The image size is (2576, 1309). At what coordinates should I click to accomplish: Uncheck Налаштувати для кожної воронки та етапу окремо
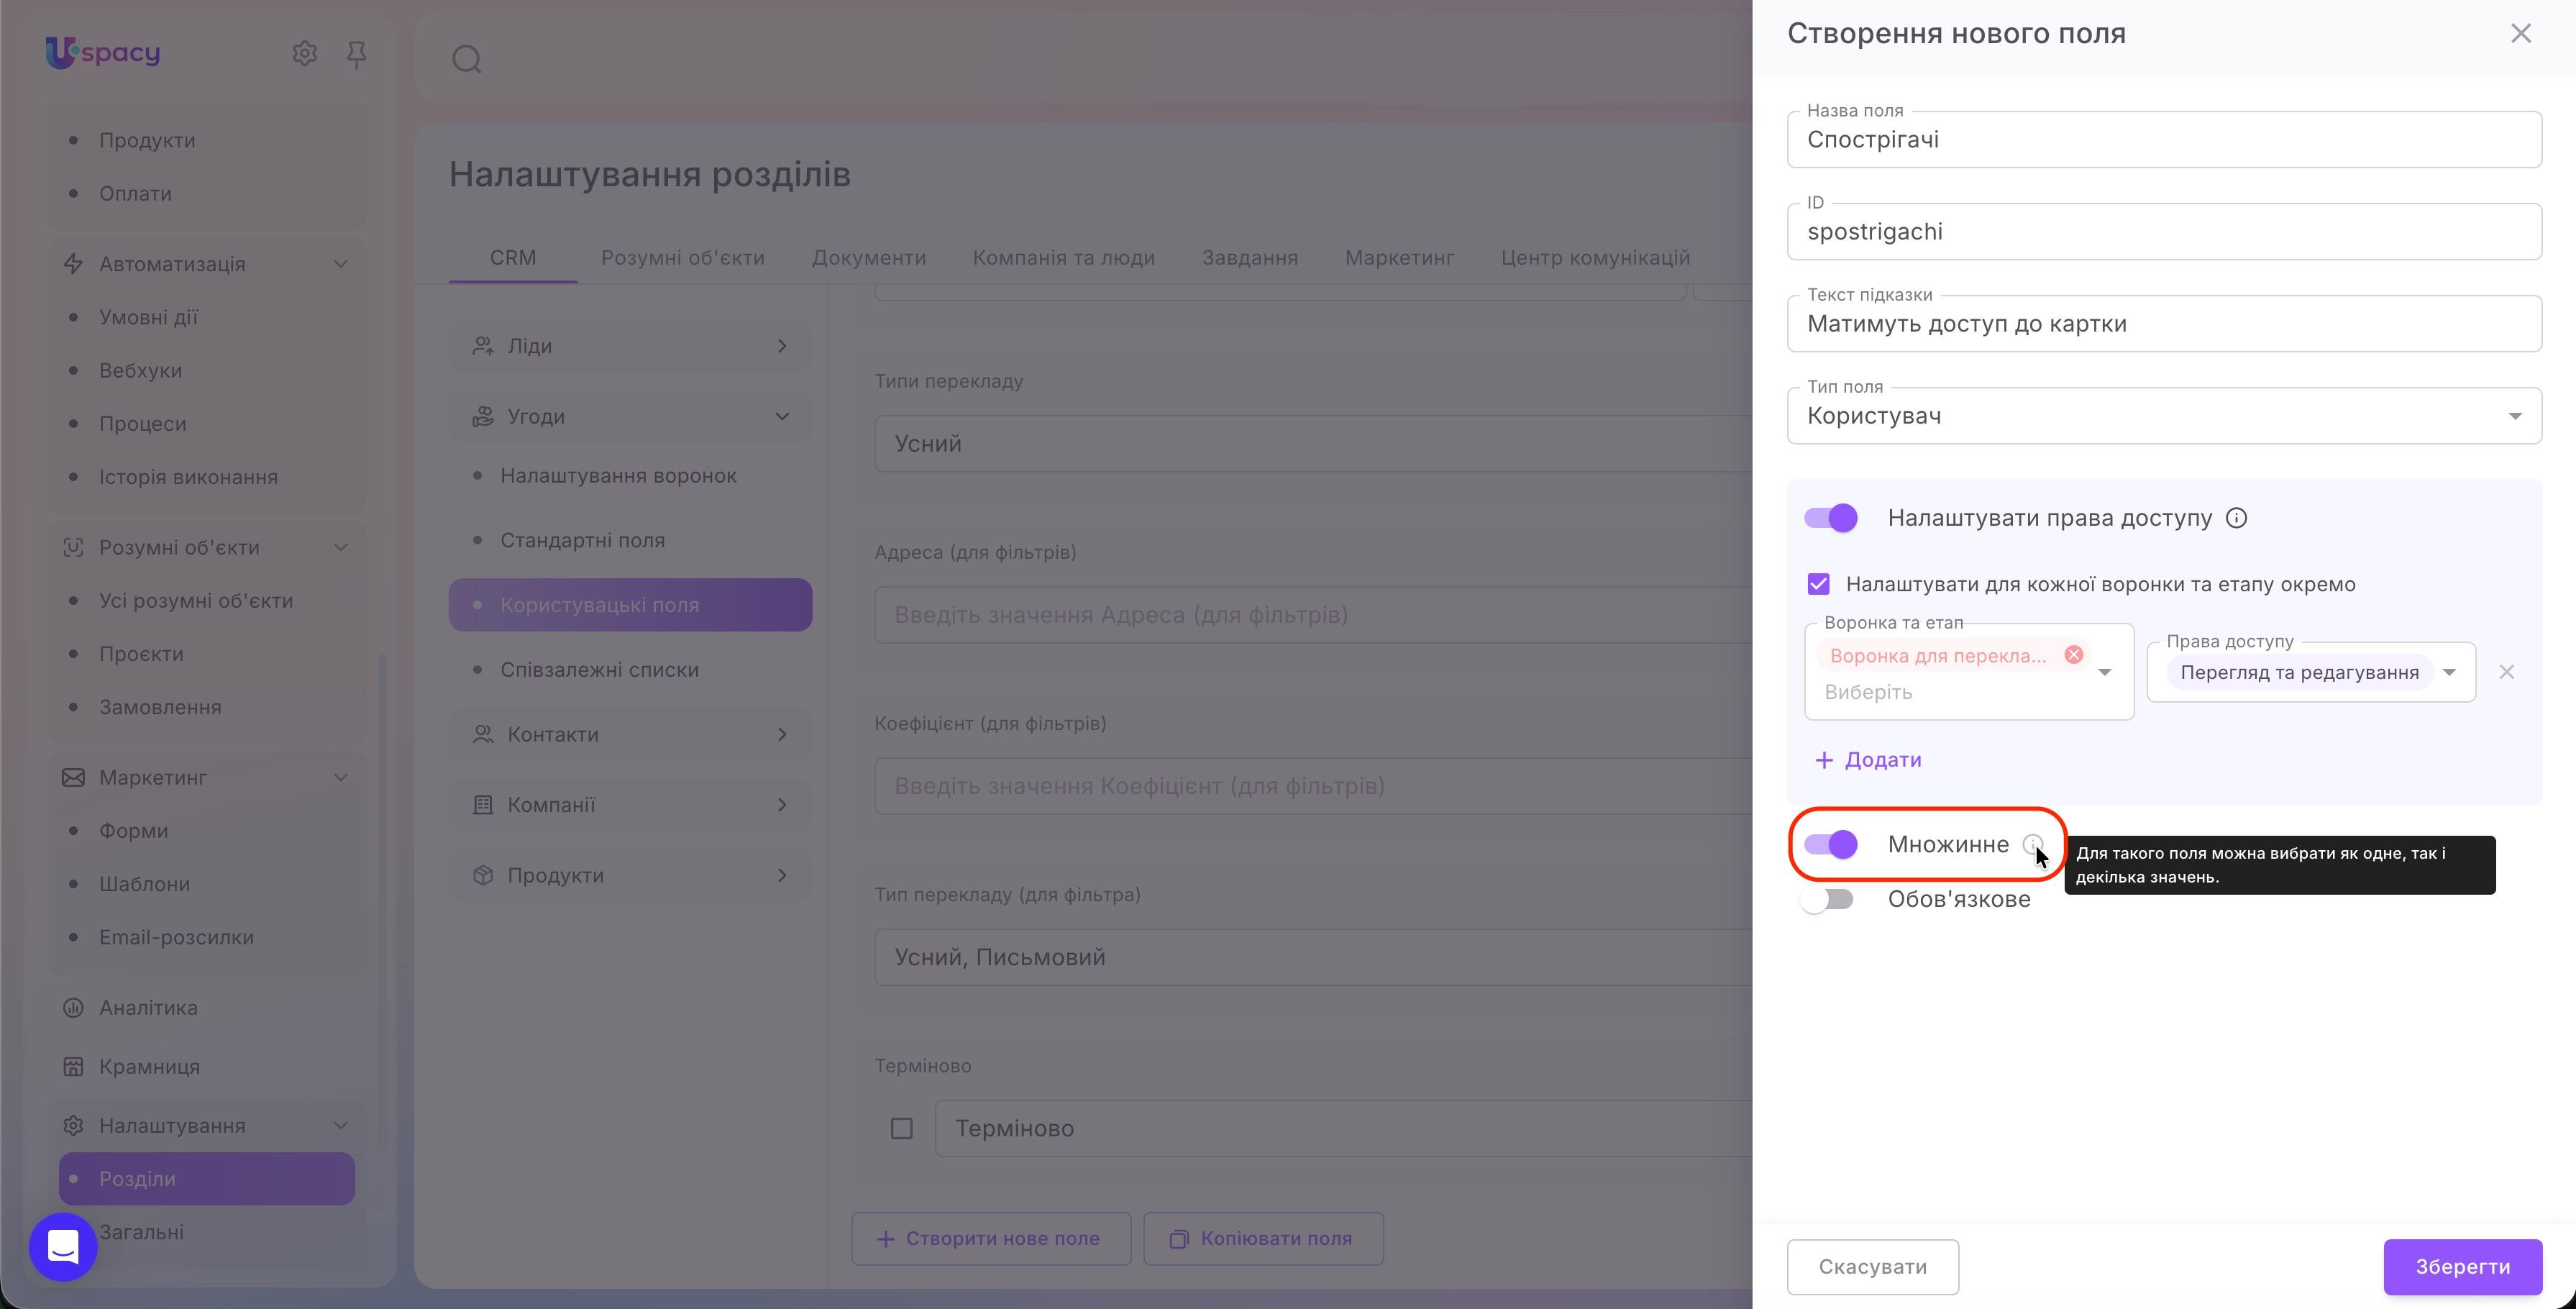pyautogui.click(x=1819, y=584)
